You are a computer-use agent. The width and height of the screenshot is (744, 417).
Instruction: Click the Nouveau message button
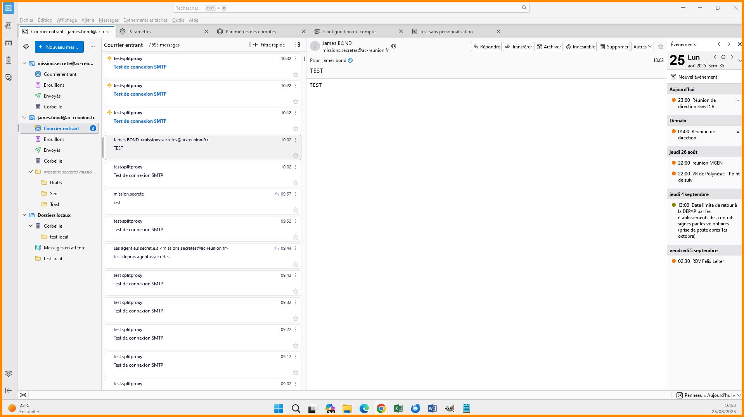59,47
